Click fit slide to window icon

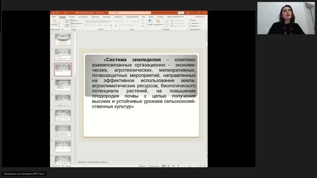click(x=205, y=166)
